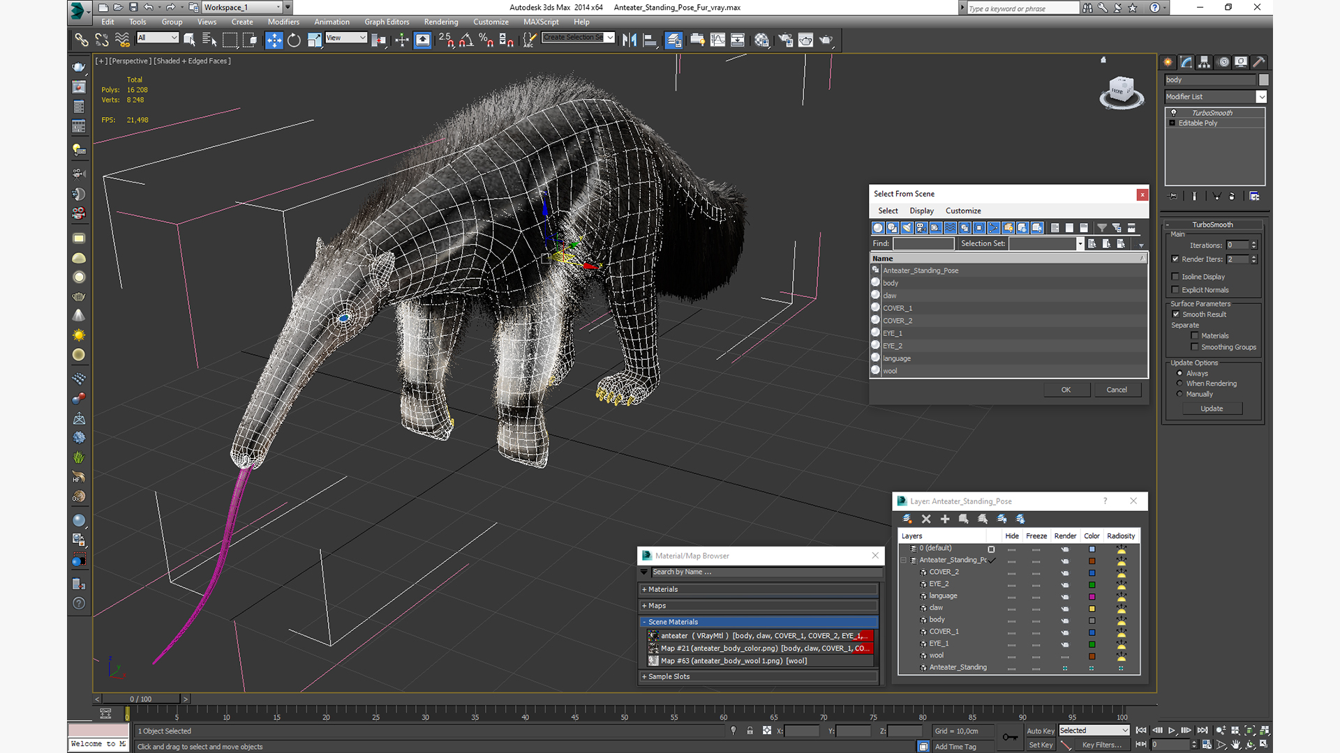Click Add Selected Objects plus icon in Layer dialog
The image size is (1340, 753).
pyautogui.click(x=945, y=519)
